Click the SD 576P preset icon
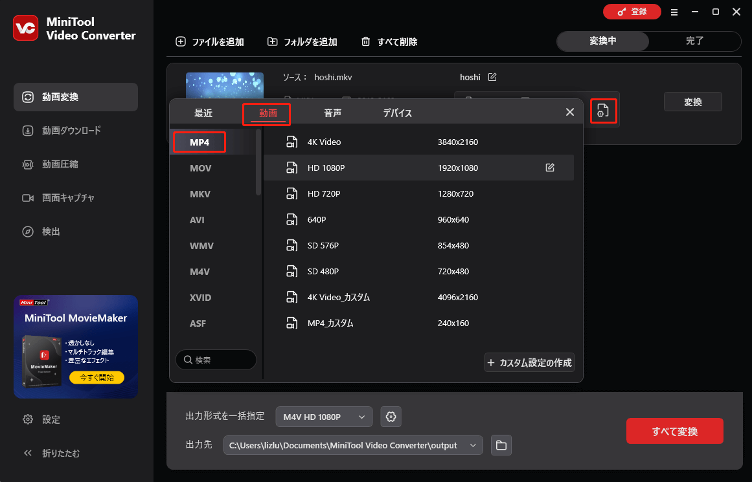 click(x=291, y=245)
